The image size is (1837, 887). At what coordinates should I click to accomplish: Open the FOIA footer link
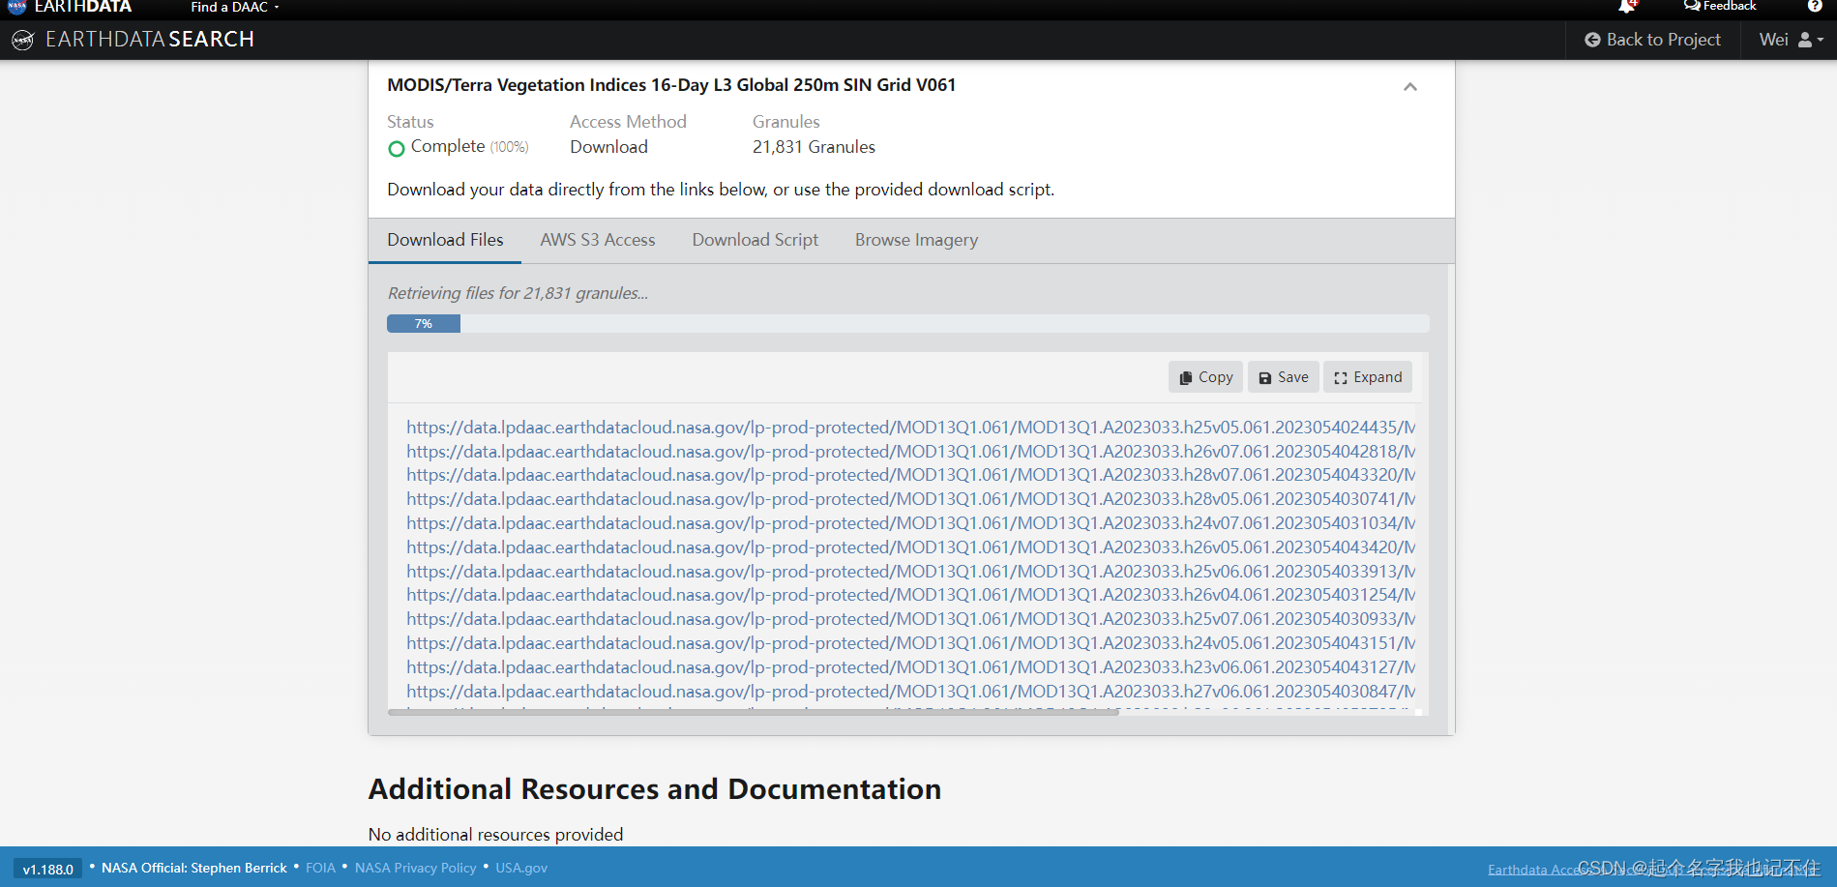[x=320, y=868]
